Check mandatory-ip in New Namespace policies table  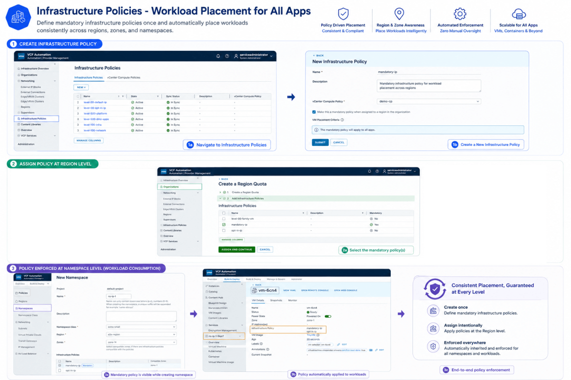[59, 365]
